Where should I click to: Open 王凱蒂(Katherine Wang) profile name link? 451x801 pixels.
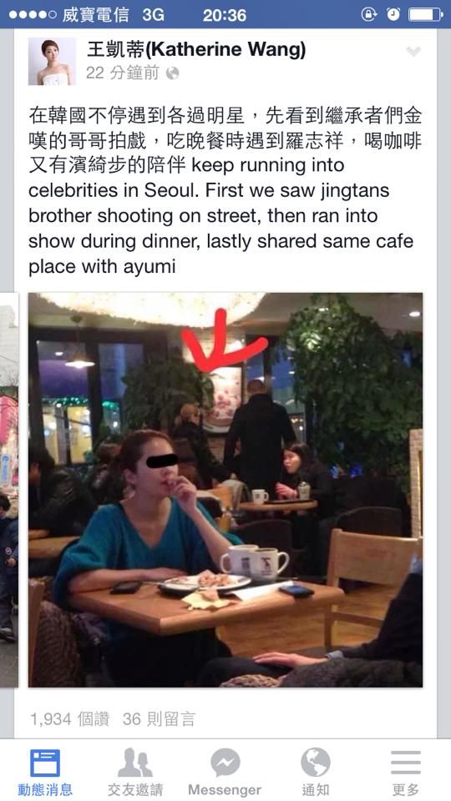(196, 50)
